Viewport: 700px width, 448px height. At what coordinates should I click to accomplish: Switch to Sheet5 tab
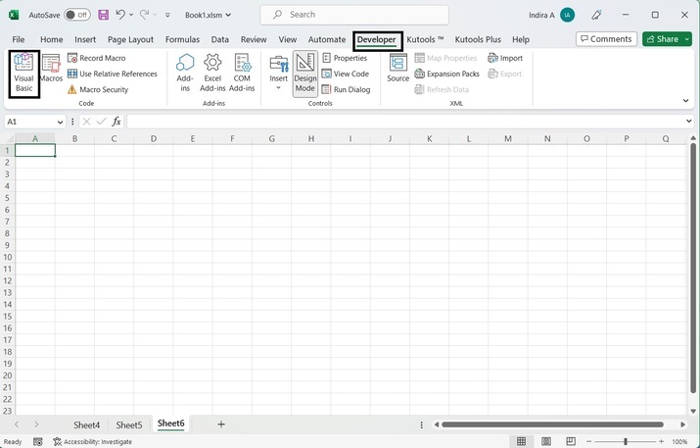tap(129, 424)
